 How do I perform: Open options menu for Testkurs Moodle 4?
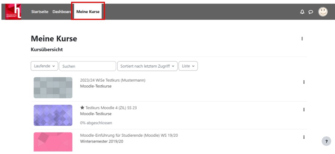click(x=304, y=110)
